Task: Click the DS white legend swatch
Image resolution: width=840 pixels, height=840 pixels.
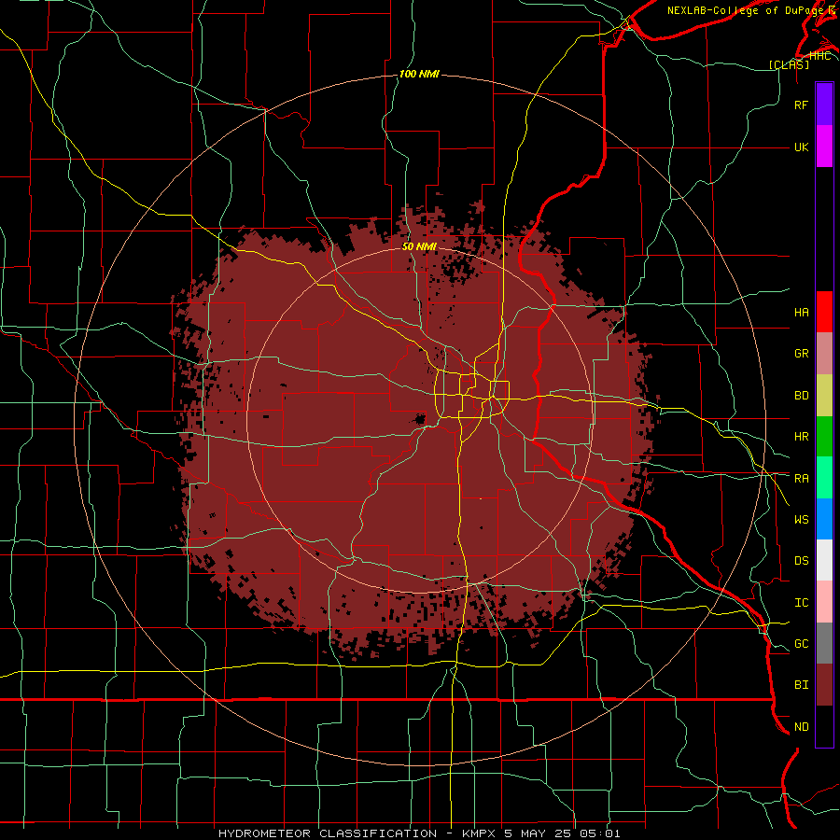Action: [824, 560]
